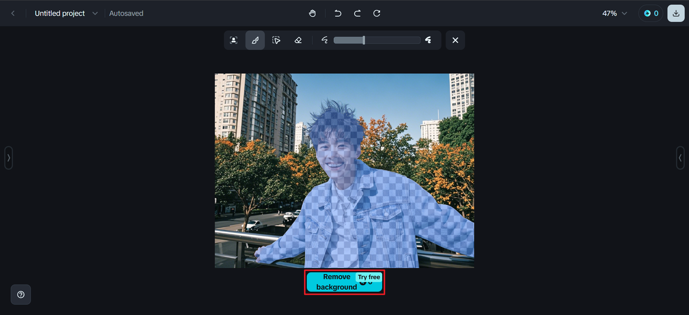Open the credits counter showing 0
Image resolution: width=689 pixels, height=315 pixels.
651,13
